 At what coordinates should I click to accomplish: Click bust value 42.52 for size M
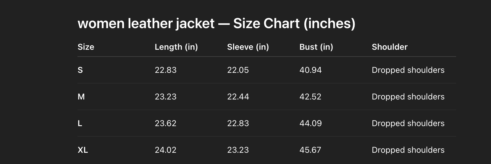[x=310, y=97]
